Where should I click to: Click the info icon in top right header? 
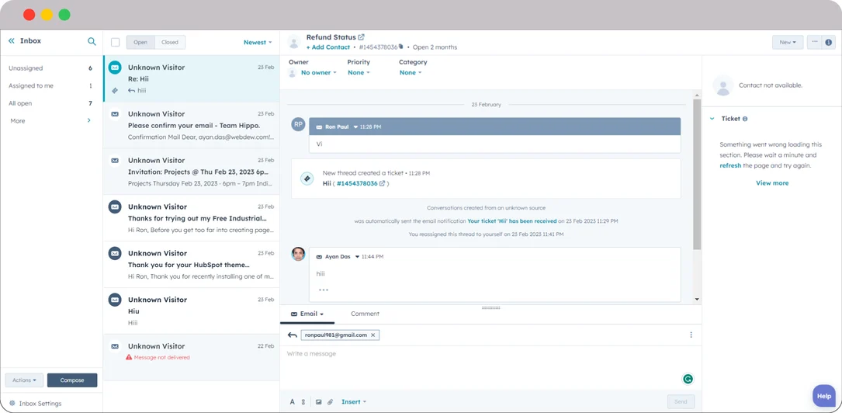829,42
